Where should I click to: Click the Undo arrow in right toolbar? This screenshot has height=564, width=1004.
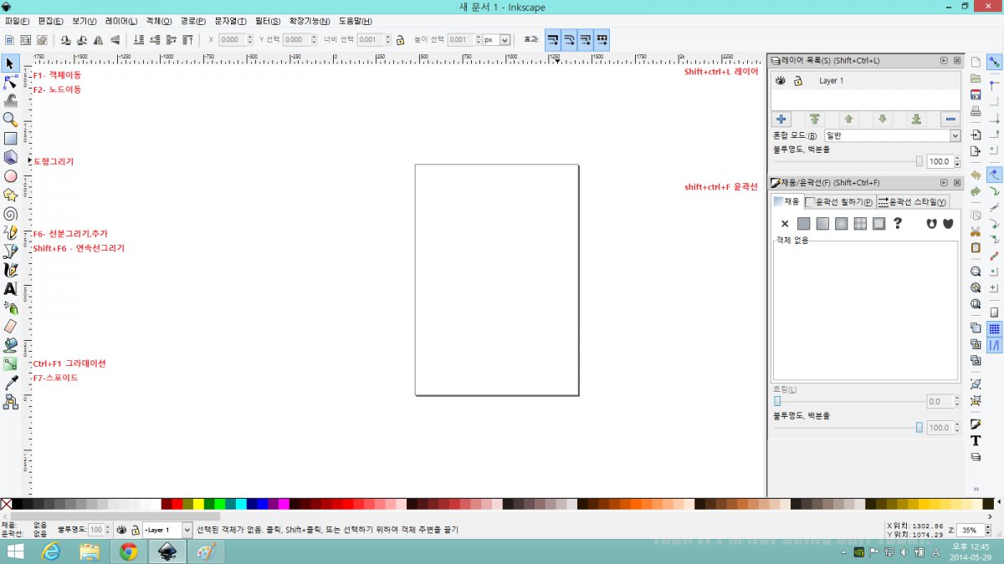(x=976, y=175)
